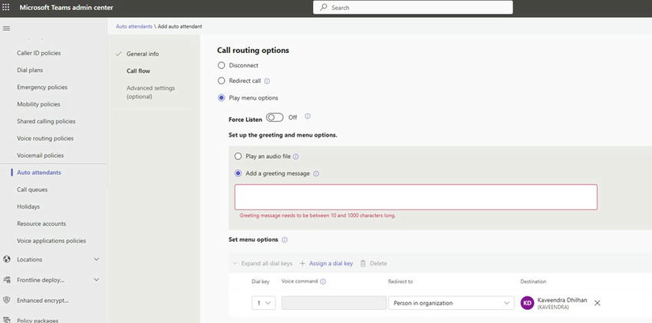Click Assign a dial key

pos(327,264)
